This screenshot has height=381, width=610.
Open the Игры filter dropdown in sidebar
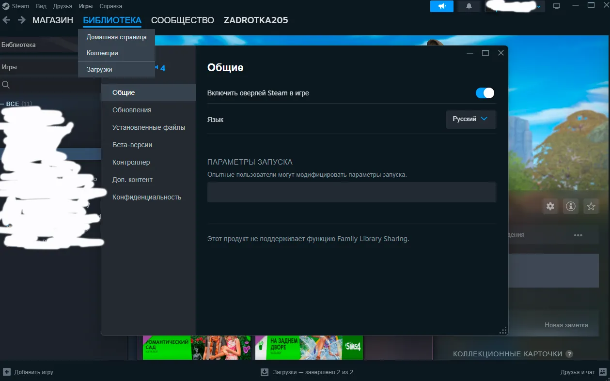(x=39, y=67)
